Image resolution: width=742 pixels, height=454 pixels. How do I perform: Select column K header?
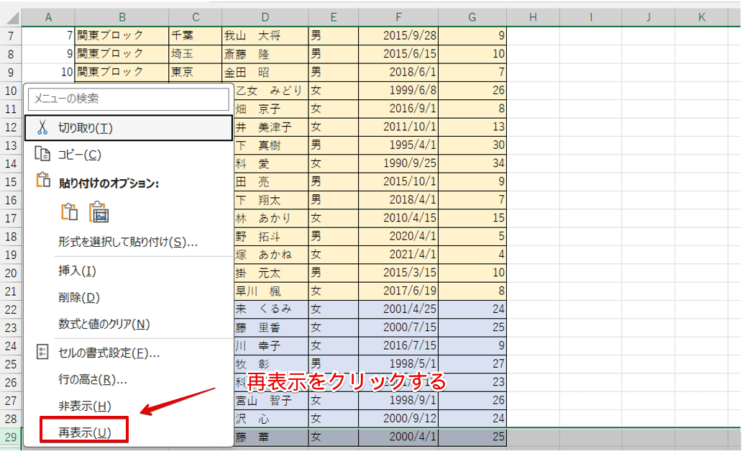coord(702,17)
